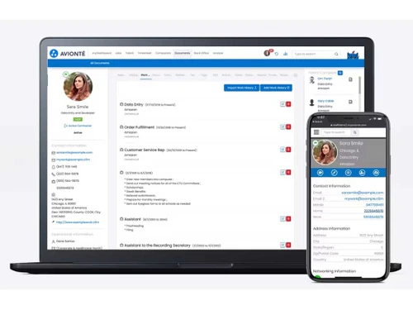This screenshot has width=413, height=310.
Task: Select the Documents menu item
Action: click(183, 53)
